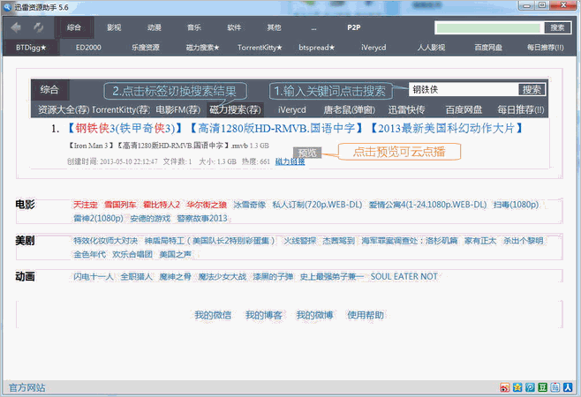Open the 钢铁侠3 search result title
This screenshot has height=397, width=581.
tap(295, 128)
